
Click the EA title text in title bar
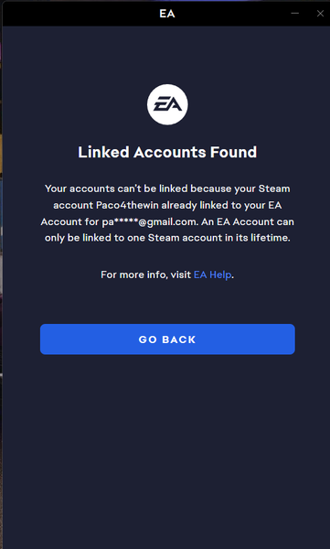(167, 14)
